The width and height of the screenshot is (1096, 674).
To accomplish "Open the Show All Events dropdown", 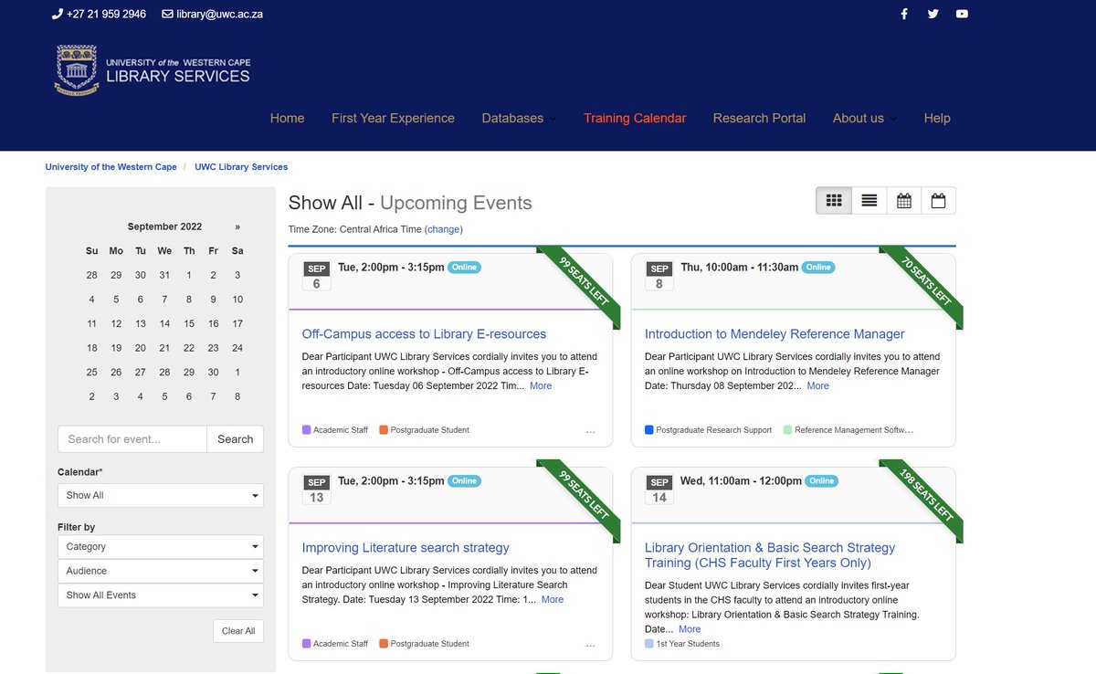I will click(x=161, y=595).
